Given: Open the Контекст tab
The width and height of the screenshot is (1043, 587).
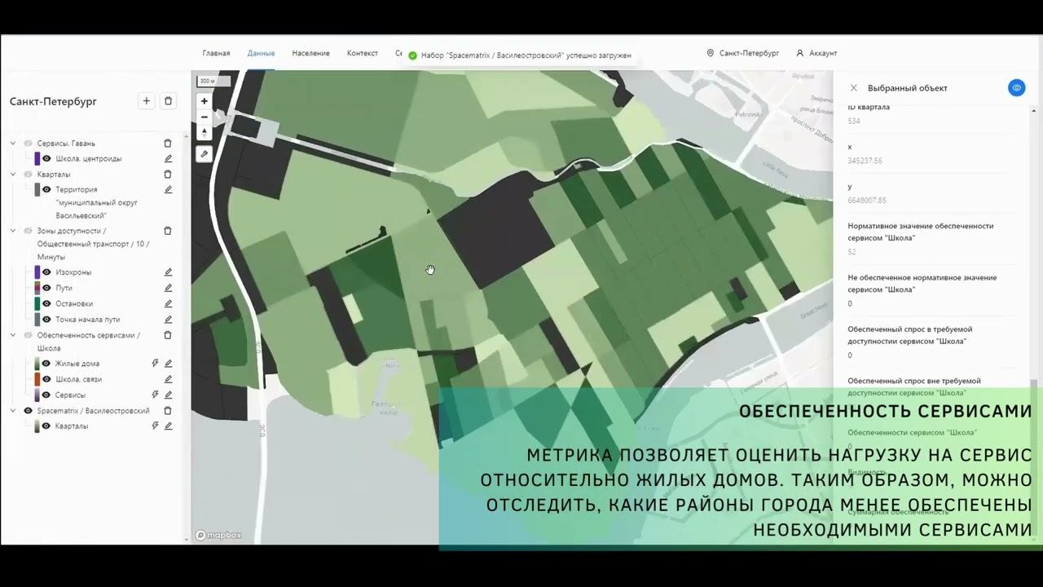Looking at the screenshot, I should point(363,53).
